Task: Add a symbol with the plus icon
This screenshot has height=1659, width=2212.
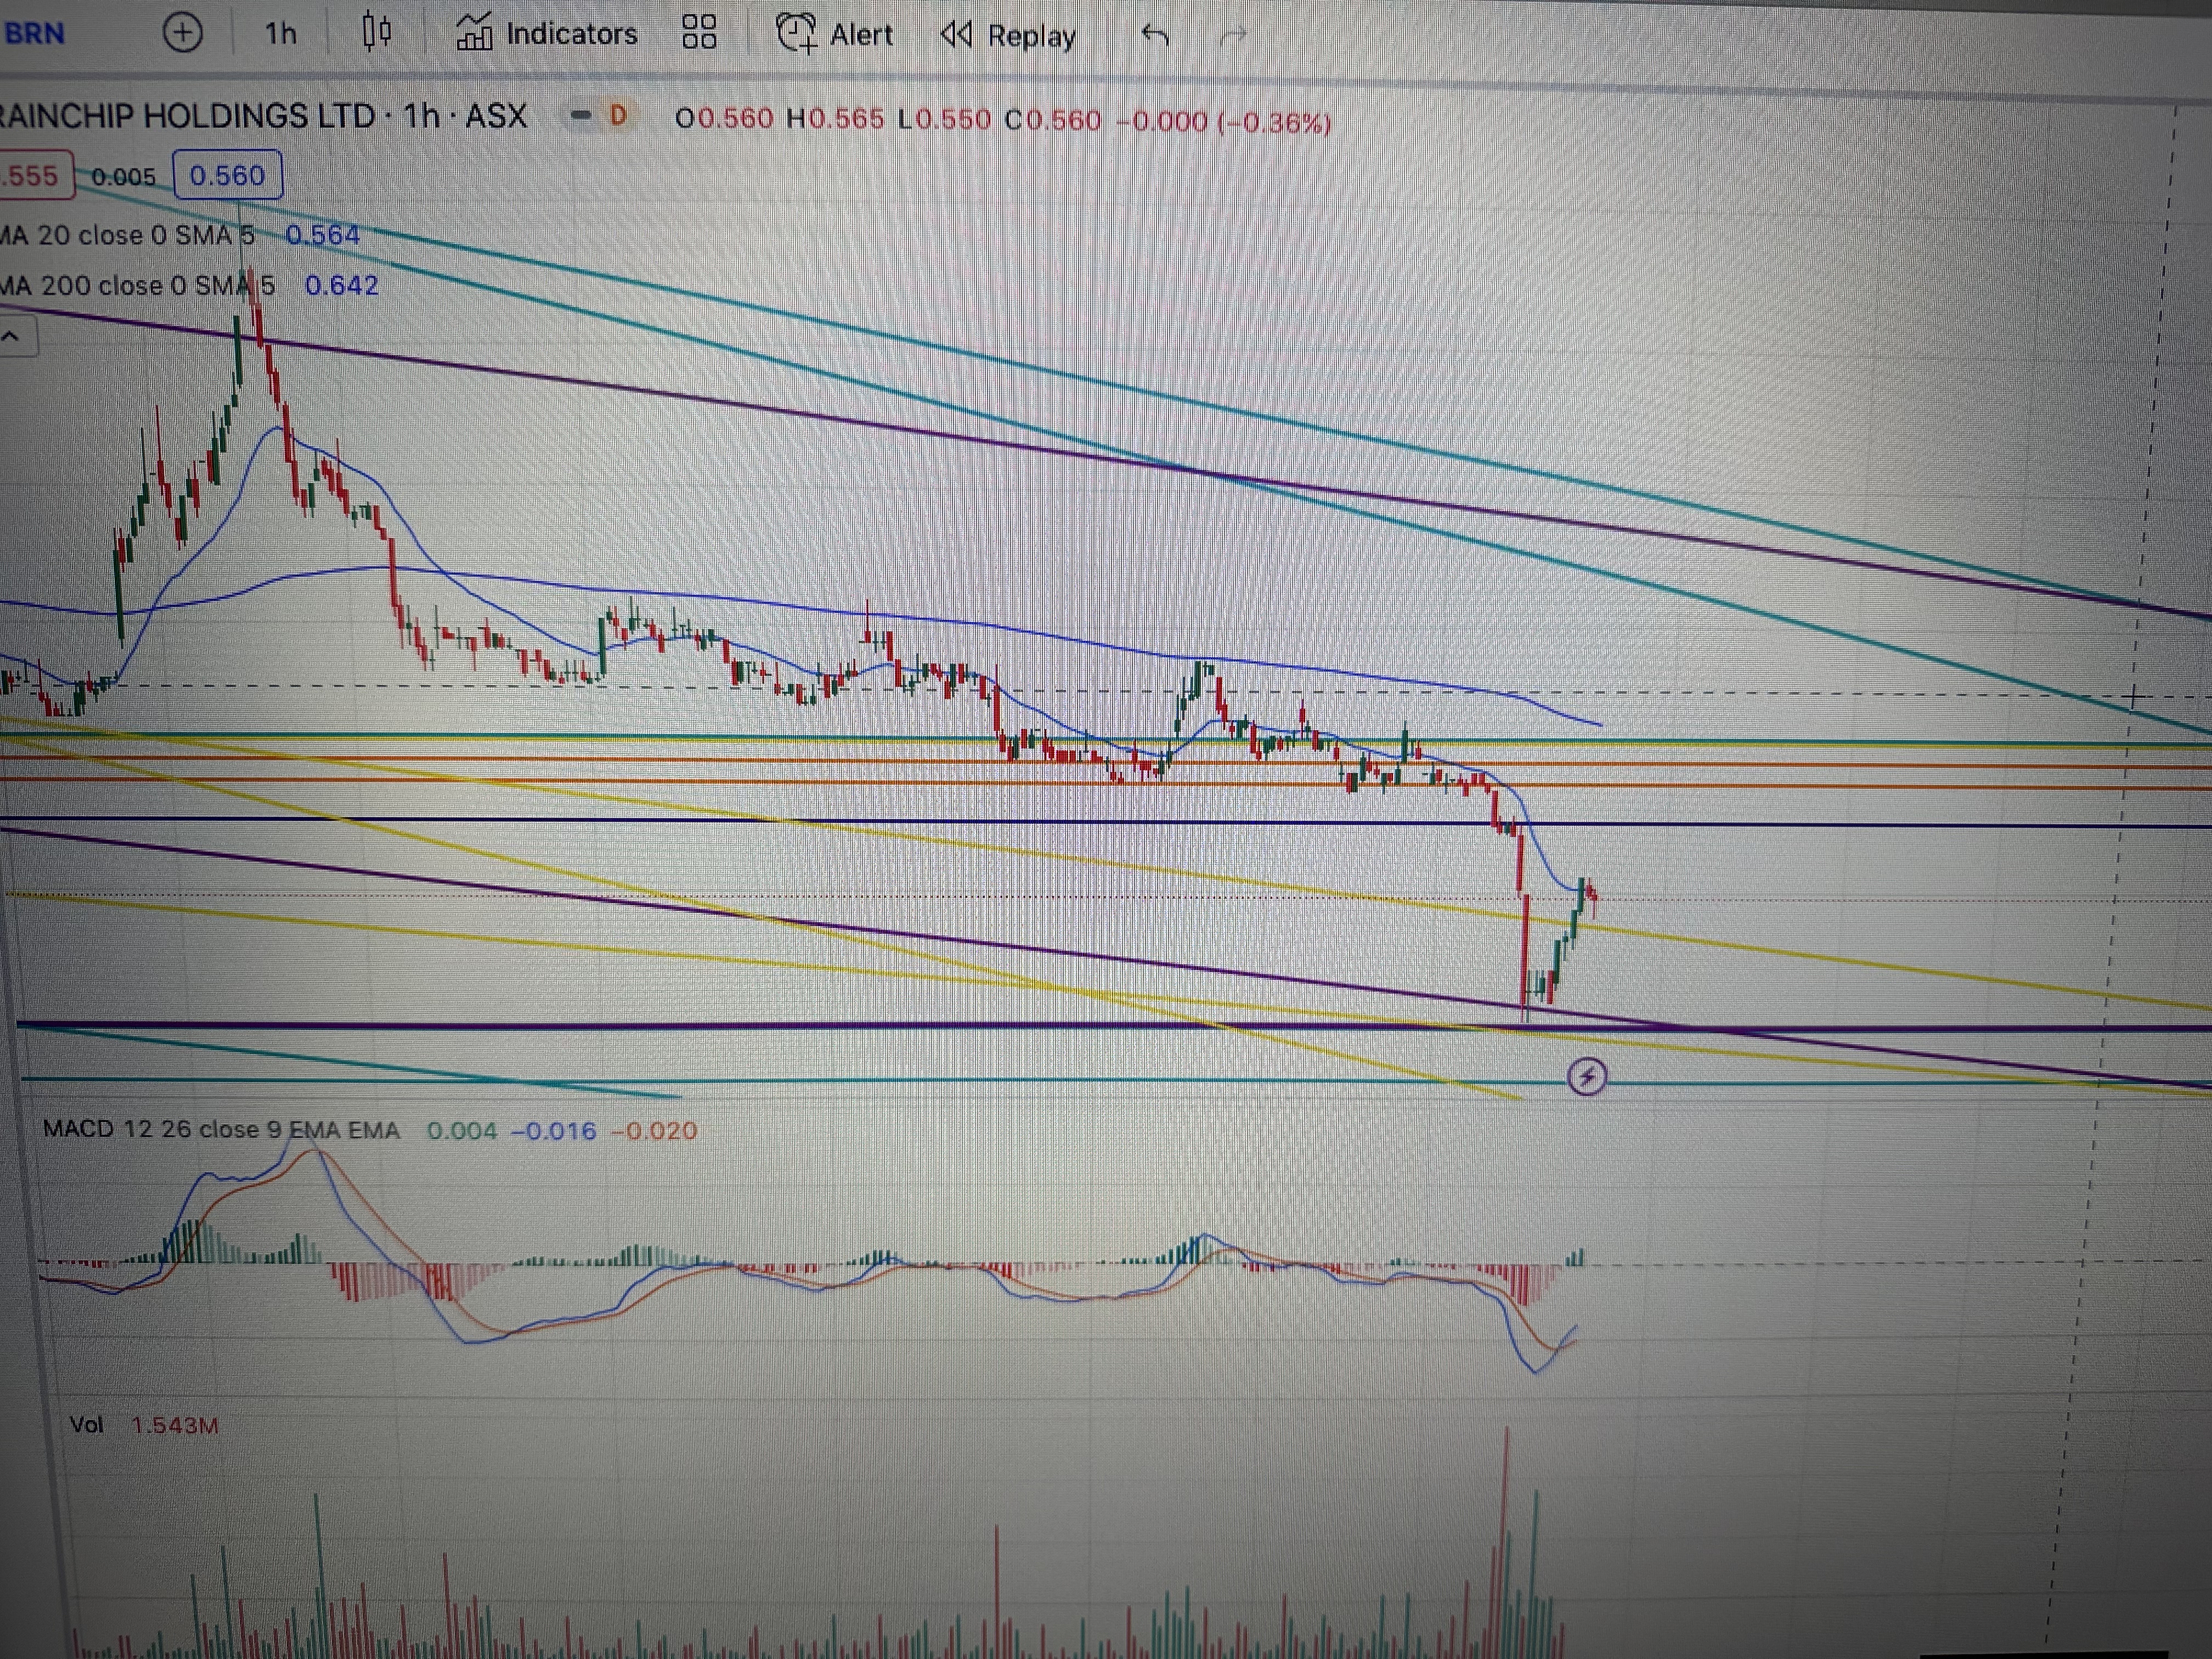Action: pyautogui.click(x=182, y=33)
